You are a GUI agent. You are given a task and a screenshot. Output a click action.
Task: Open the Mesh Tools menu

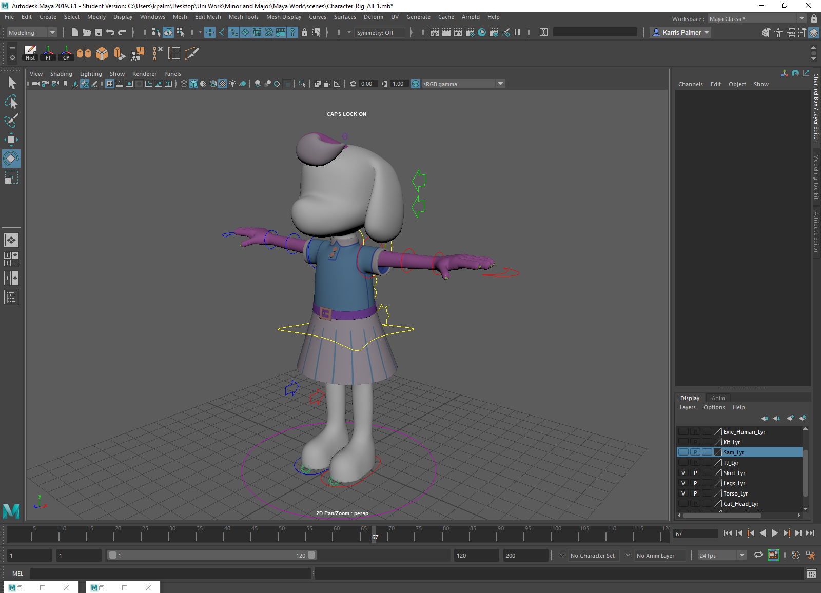244,17
